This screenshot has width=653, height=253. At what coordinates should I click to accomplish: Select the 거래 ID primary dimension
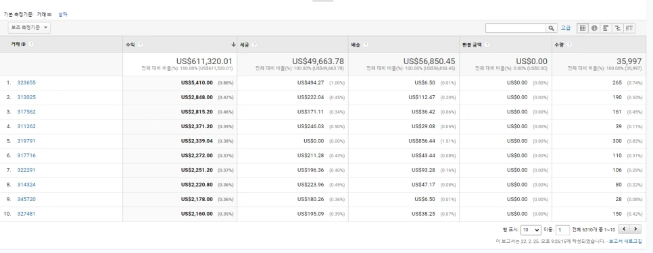(44, 14)
